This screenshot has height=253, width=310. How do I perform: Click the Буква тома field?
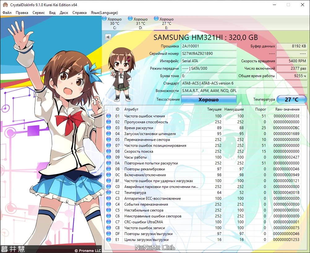(x=209, y=76)
